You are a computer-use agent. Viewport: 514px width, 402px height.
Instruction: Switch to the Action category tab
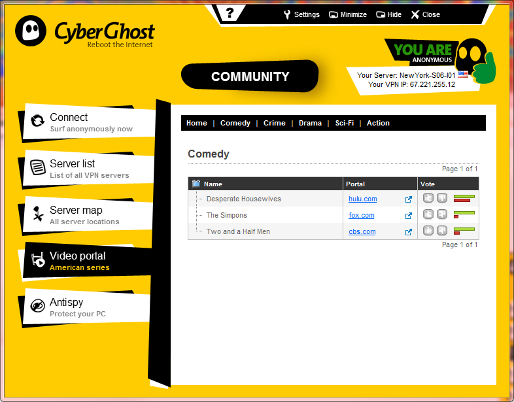(378, 123)
